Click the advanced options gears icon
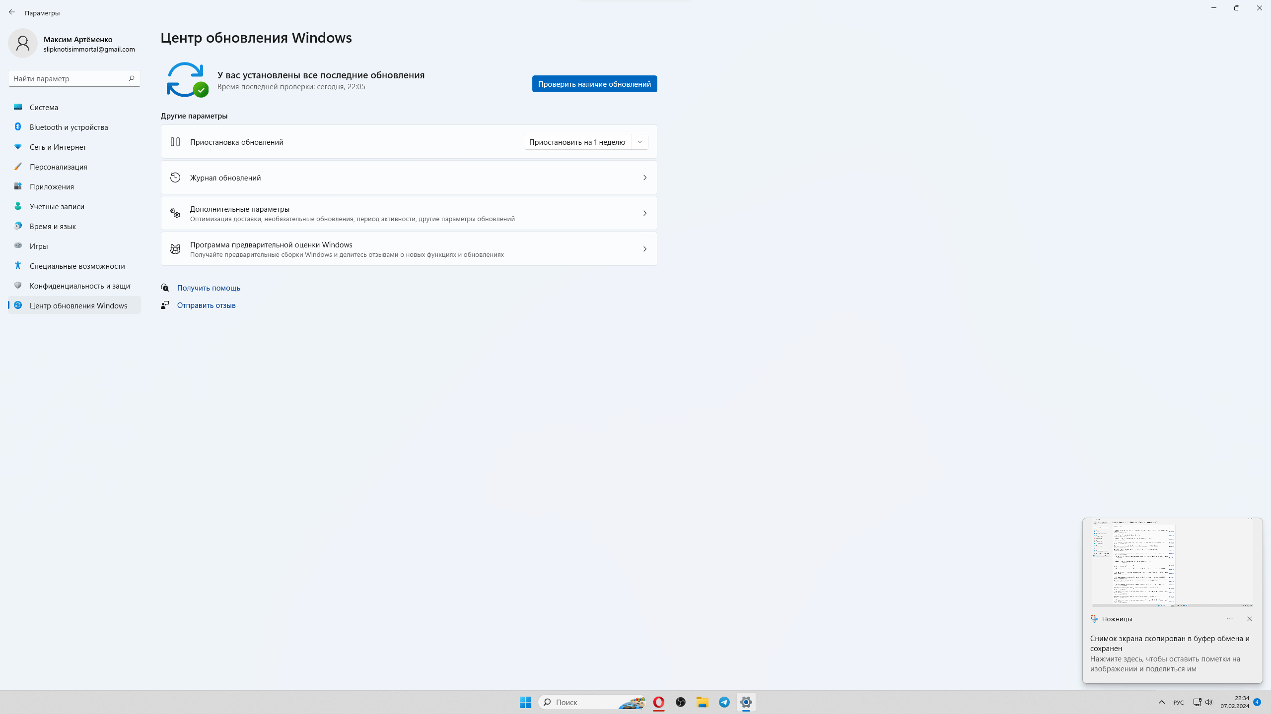Screen dimensions: 1271x714 coord(175,213)
